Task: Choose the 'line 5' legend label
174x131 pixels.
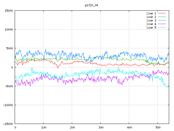Action: click(151, 28)
